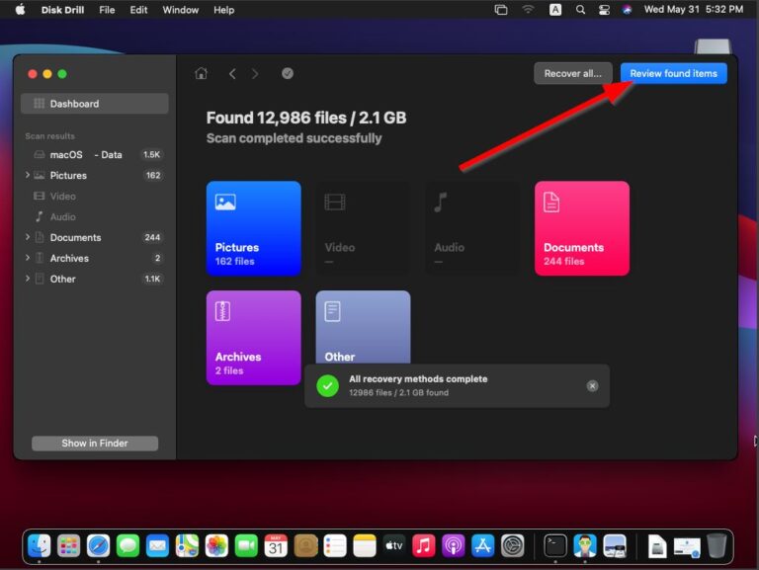The width and height of the screenshot is (759, 570).
Task: Open Reminders from the Dock
Action: 335,546
